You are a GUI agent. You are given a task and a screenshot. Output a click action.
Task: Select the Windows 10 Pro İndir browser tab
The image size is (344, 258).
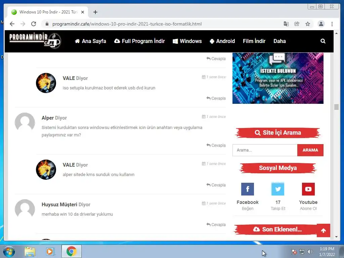click(48, 12)
